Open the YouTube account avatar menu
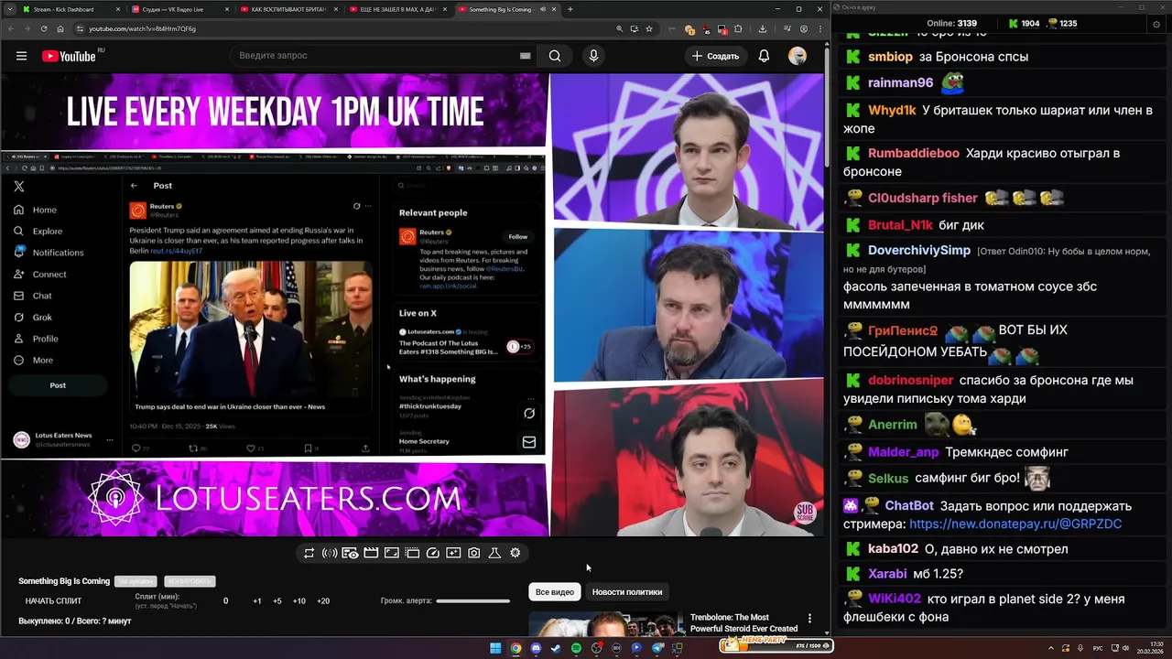 pyautogui.click(x=798, y=56)
